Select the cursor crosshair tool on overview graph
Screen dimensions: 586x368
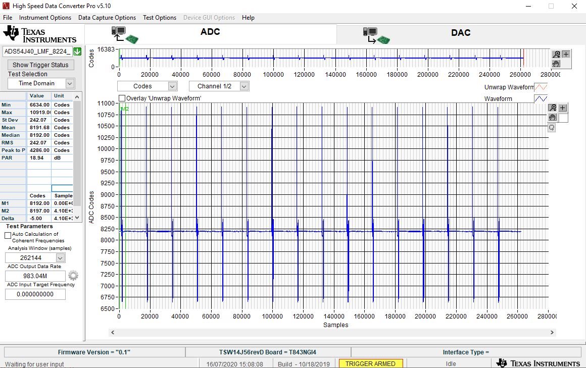(566, 54)
